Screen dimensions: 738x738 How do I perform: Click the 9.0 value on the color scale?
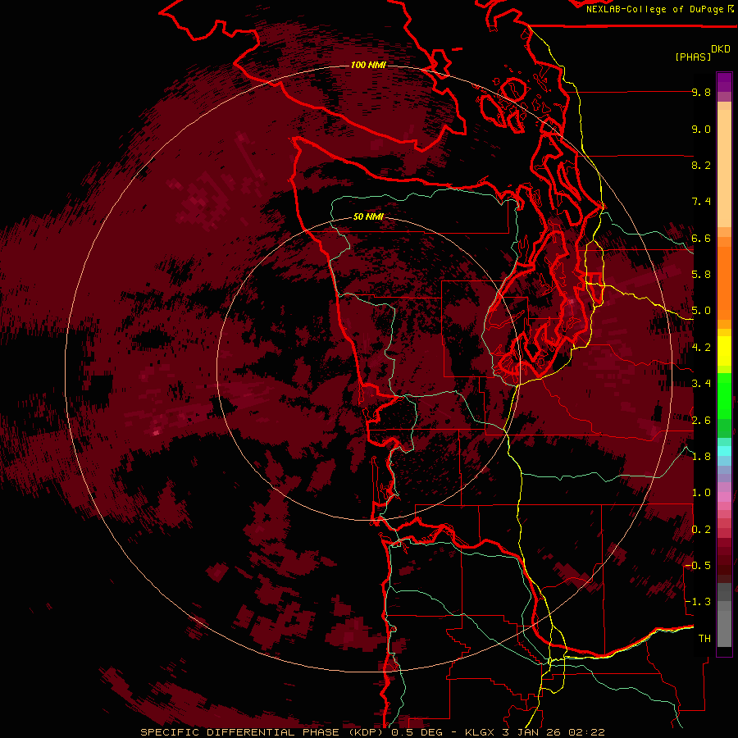(x=701, y=130)
